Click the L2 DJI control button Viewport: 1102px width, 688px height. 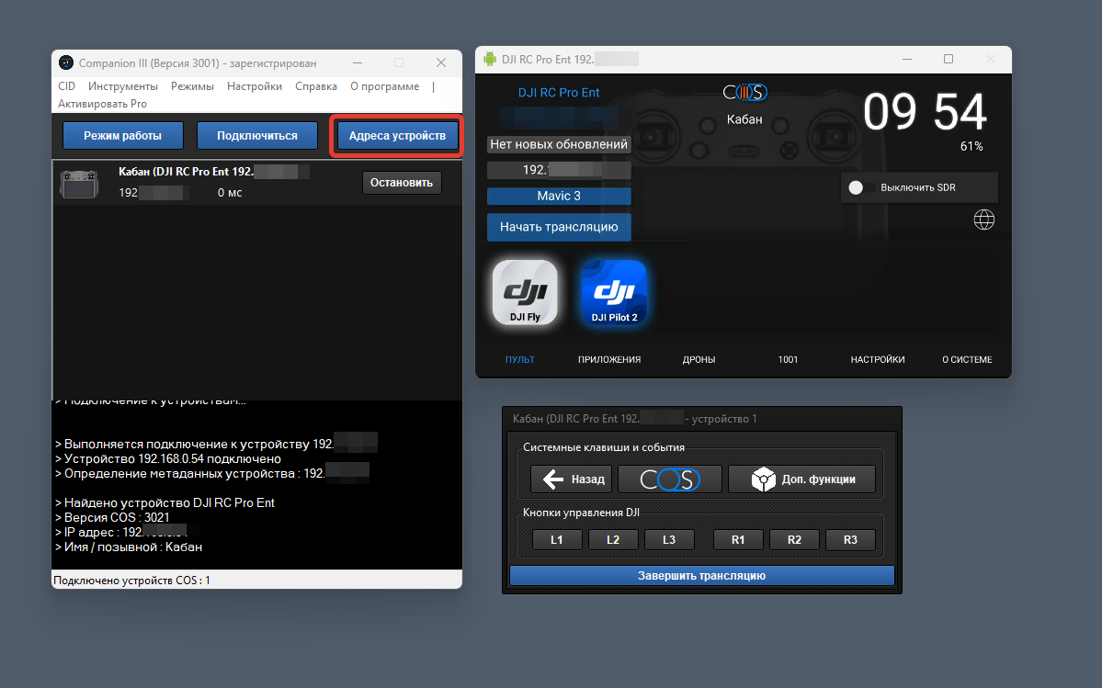613,539
